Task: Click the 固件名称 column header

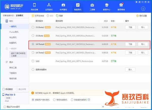Action: [x=59, y=21]
